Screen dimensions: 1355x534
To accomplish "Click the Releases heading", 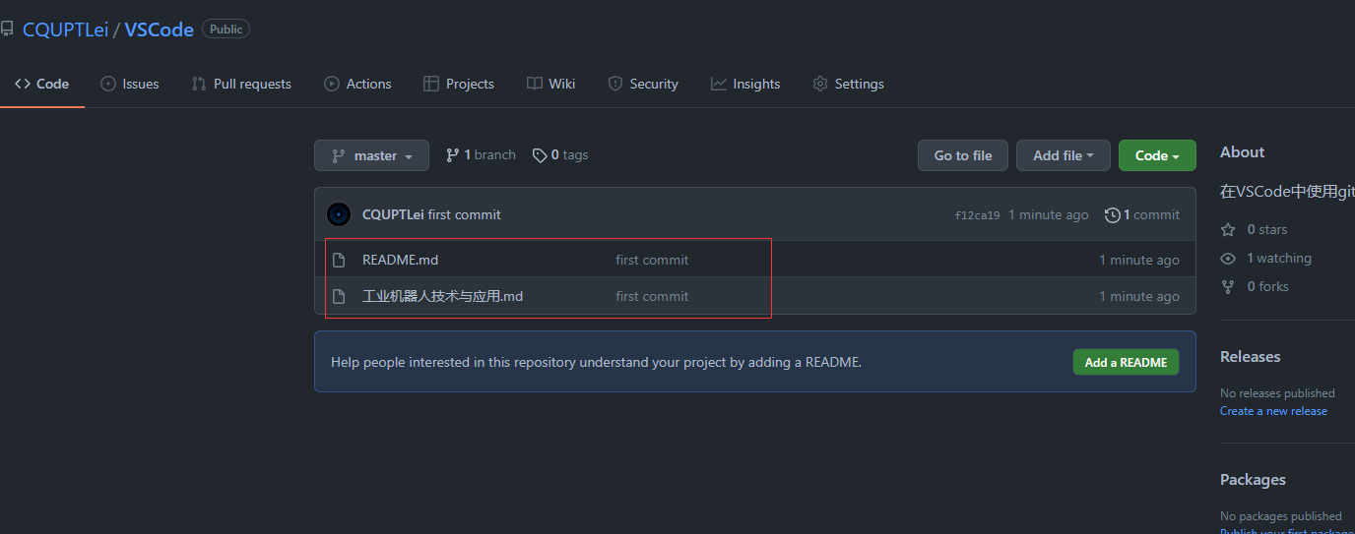I will pyautogui.click(x=1250, y=356).
